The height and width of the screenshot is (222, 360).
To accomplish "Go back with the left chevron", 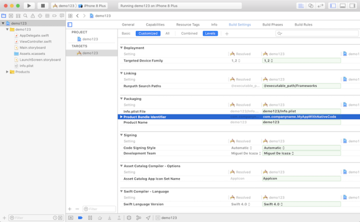I will click(78, 16).
